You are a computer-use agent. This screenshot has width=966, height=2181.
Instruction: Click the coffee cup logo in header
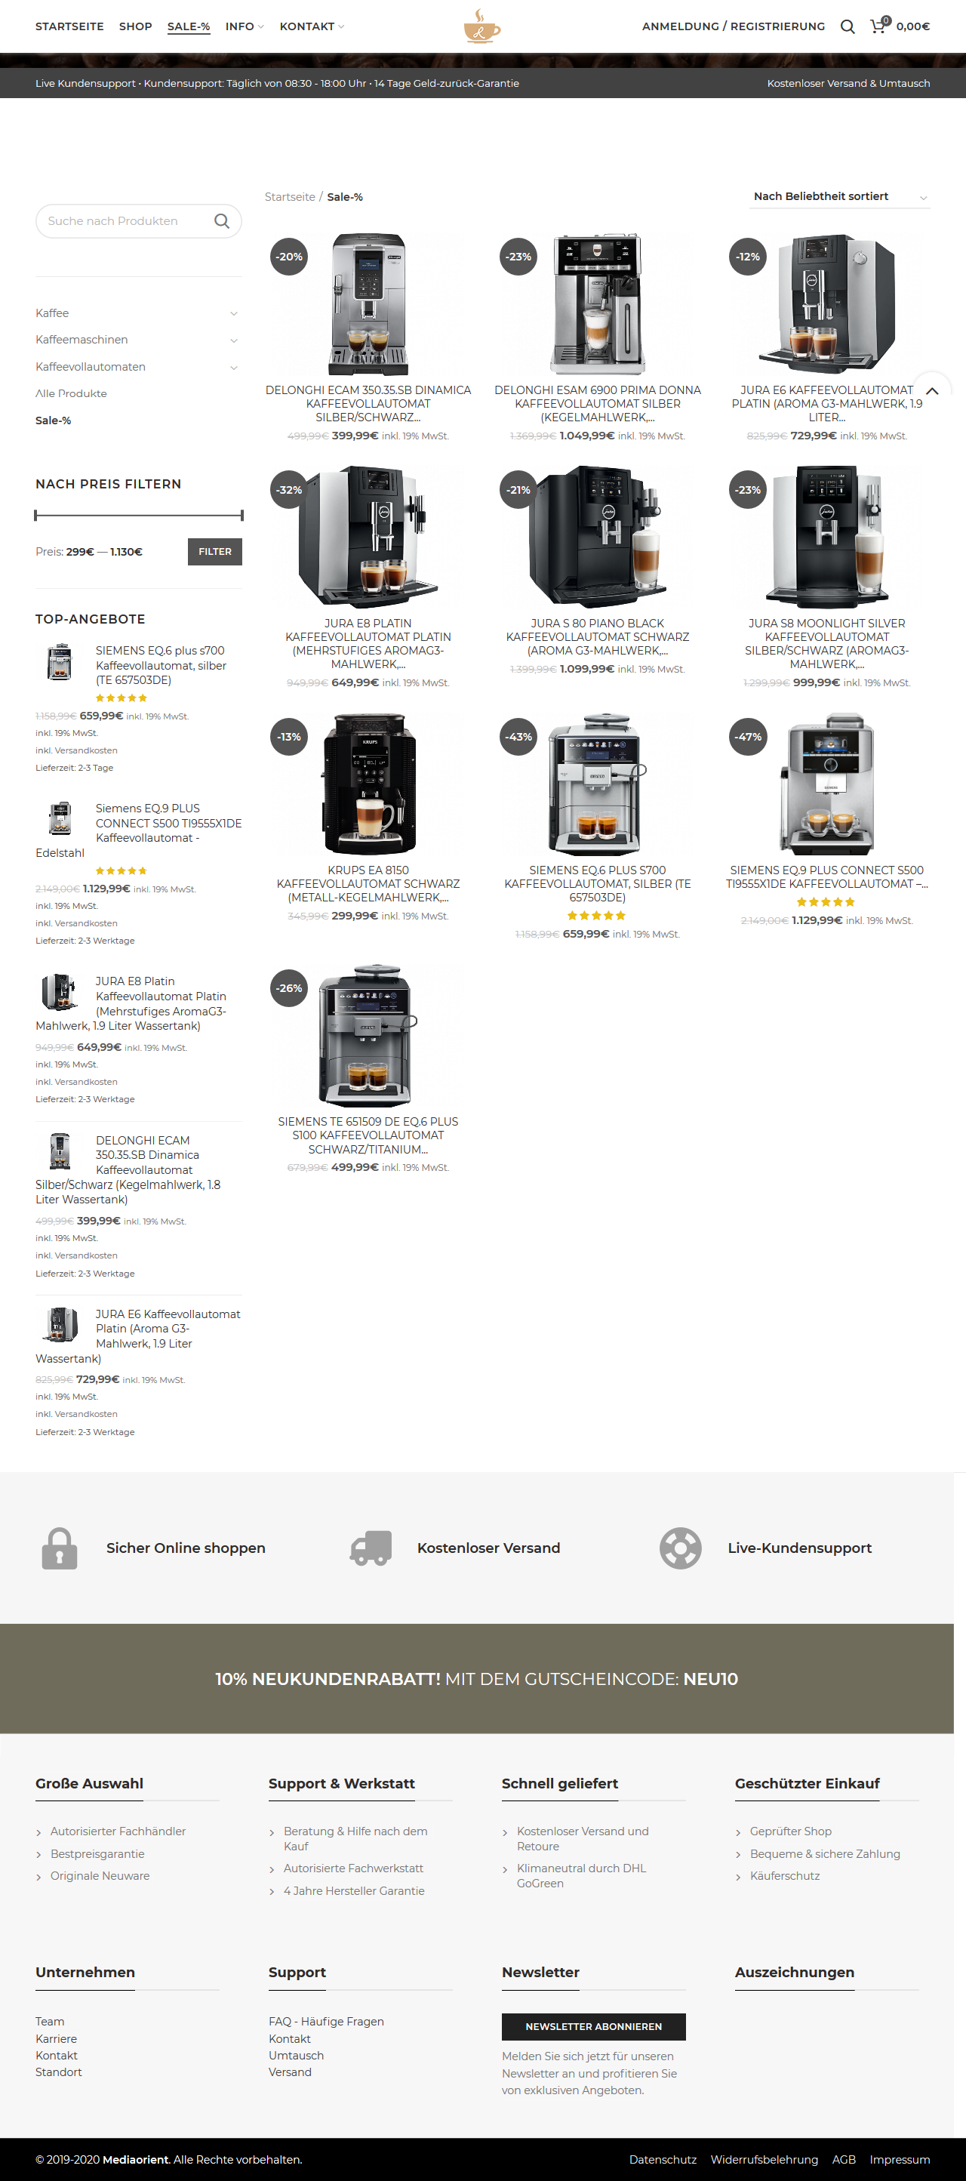coord(481,26)
